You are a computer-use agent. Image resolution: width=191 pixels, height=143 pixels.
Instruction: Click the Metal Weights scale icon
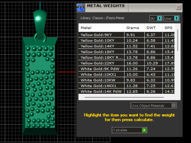click(81, 8)
